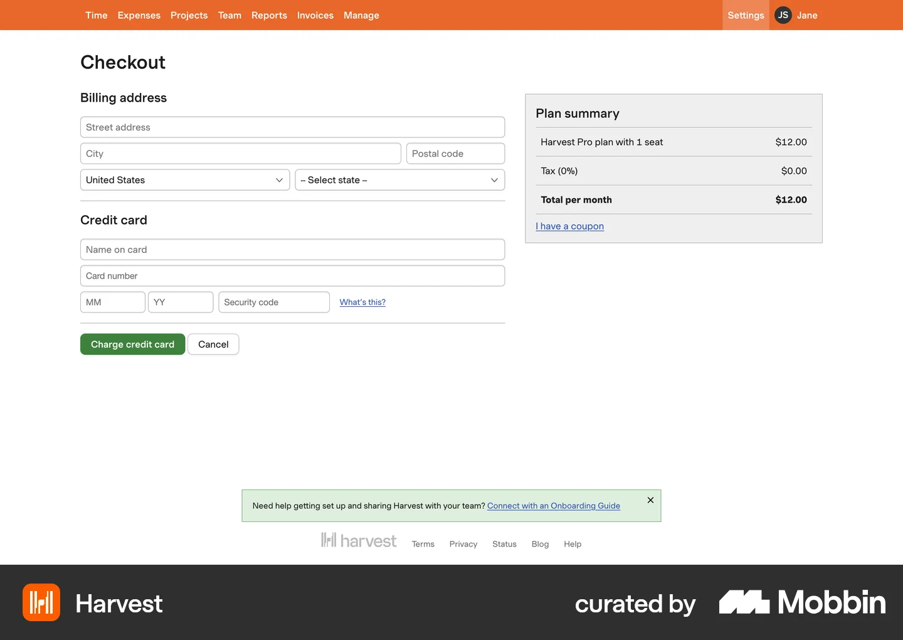
Task: Click the Harvest logo in the footer
Action: click(359, 541)
